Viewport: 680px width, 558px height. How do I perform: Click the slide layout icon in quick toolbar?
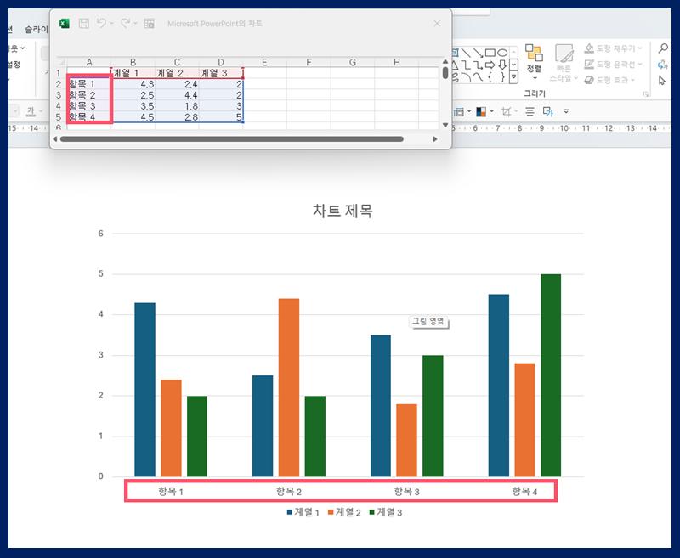click(x=458, y=112)
